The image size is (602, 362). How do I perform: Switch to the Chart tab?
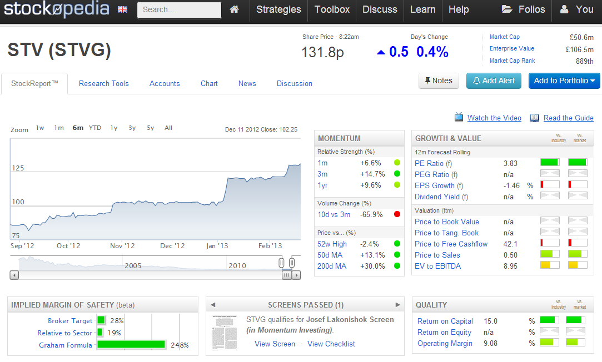209,84
